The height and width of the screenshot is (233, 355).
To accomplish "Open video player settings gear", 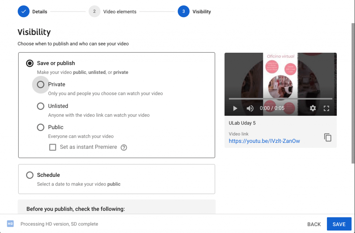I will coord(313,108).
